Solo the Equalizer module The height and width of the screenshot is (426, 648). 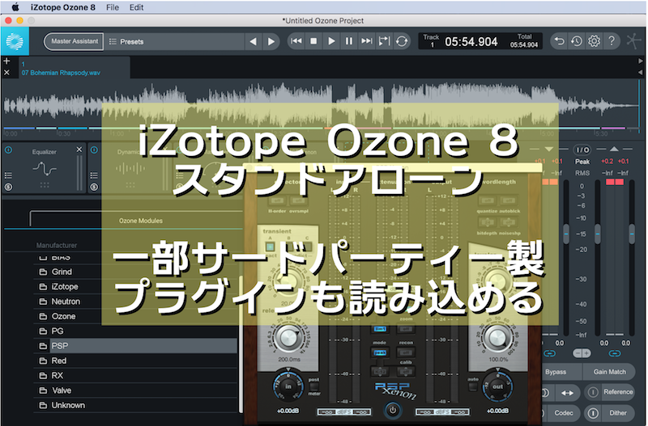(x=8, y=187)
